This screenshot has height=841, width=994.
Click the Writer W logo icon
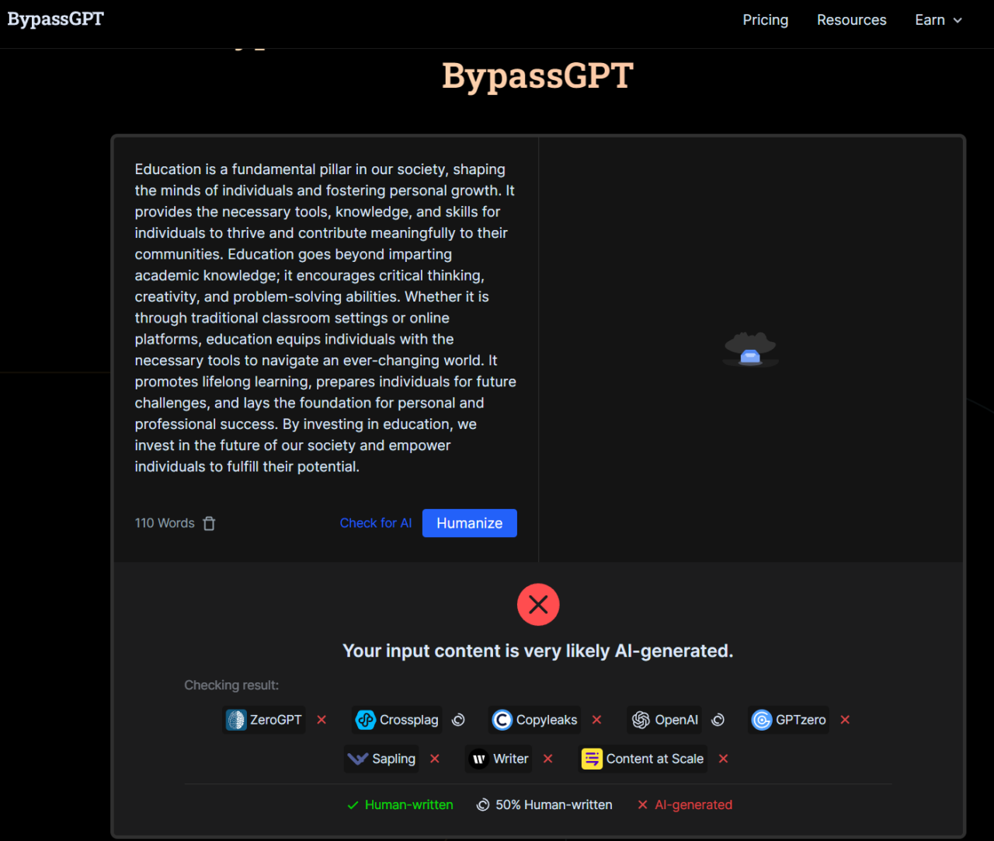(x=479, y=759)
